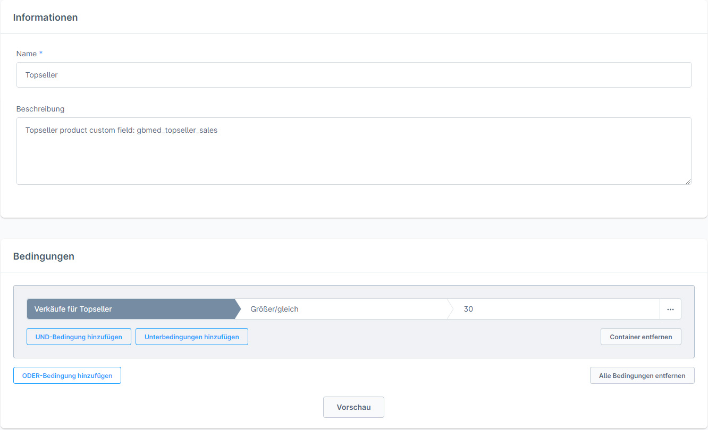Click the 'Name *' field label

(29, 54)
